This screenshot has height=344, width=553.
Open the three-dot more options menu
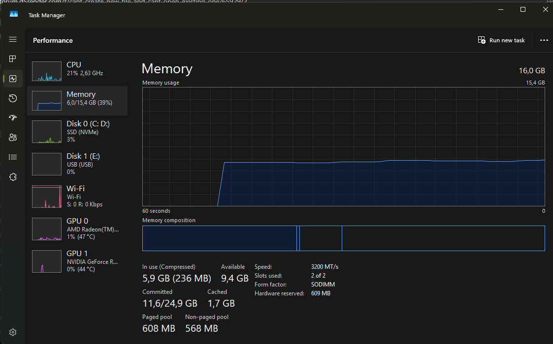tap(544, 40)
